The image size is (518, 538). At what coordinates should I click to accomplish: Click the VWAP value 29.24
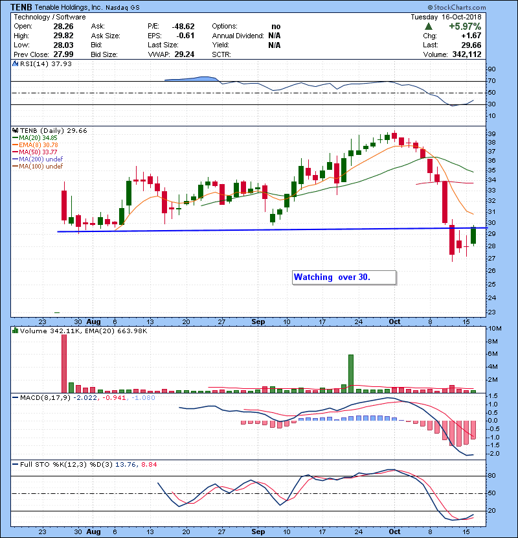click(x=185, y=54)
